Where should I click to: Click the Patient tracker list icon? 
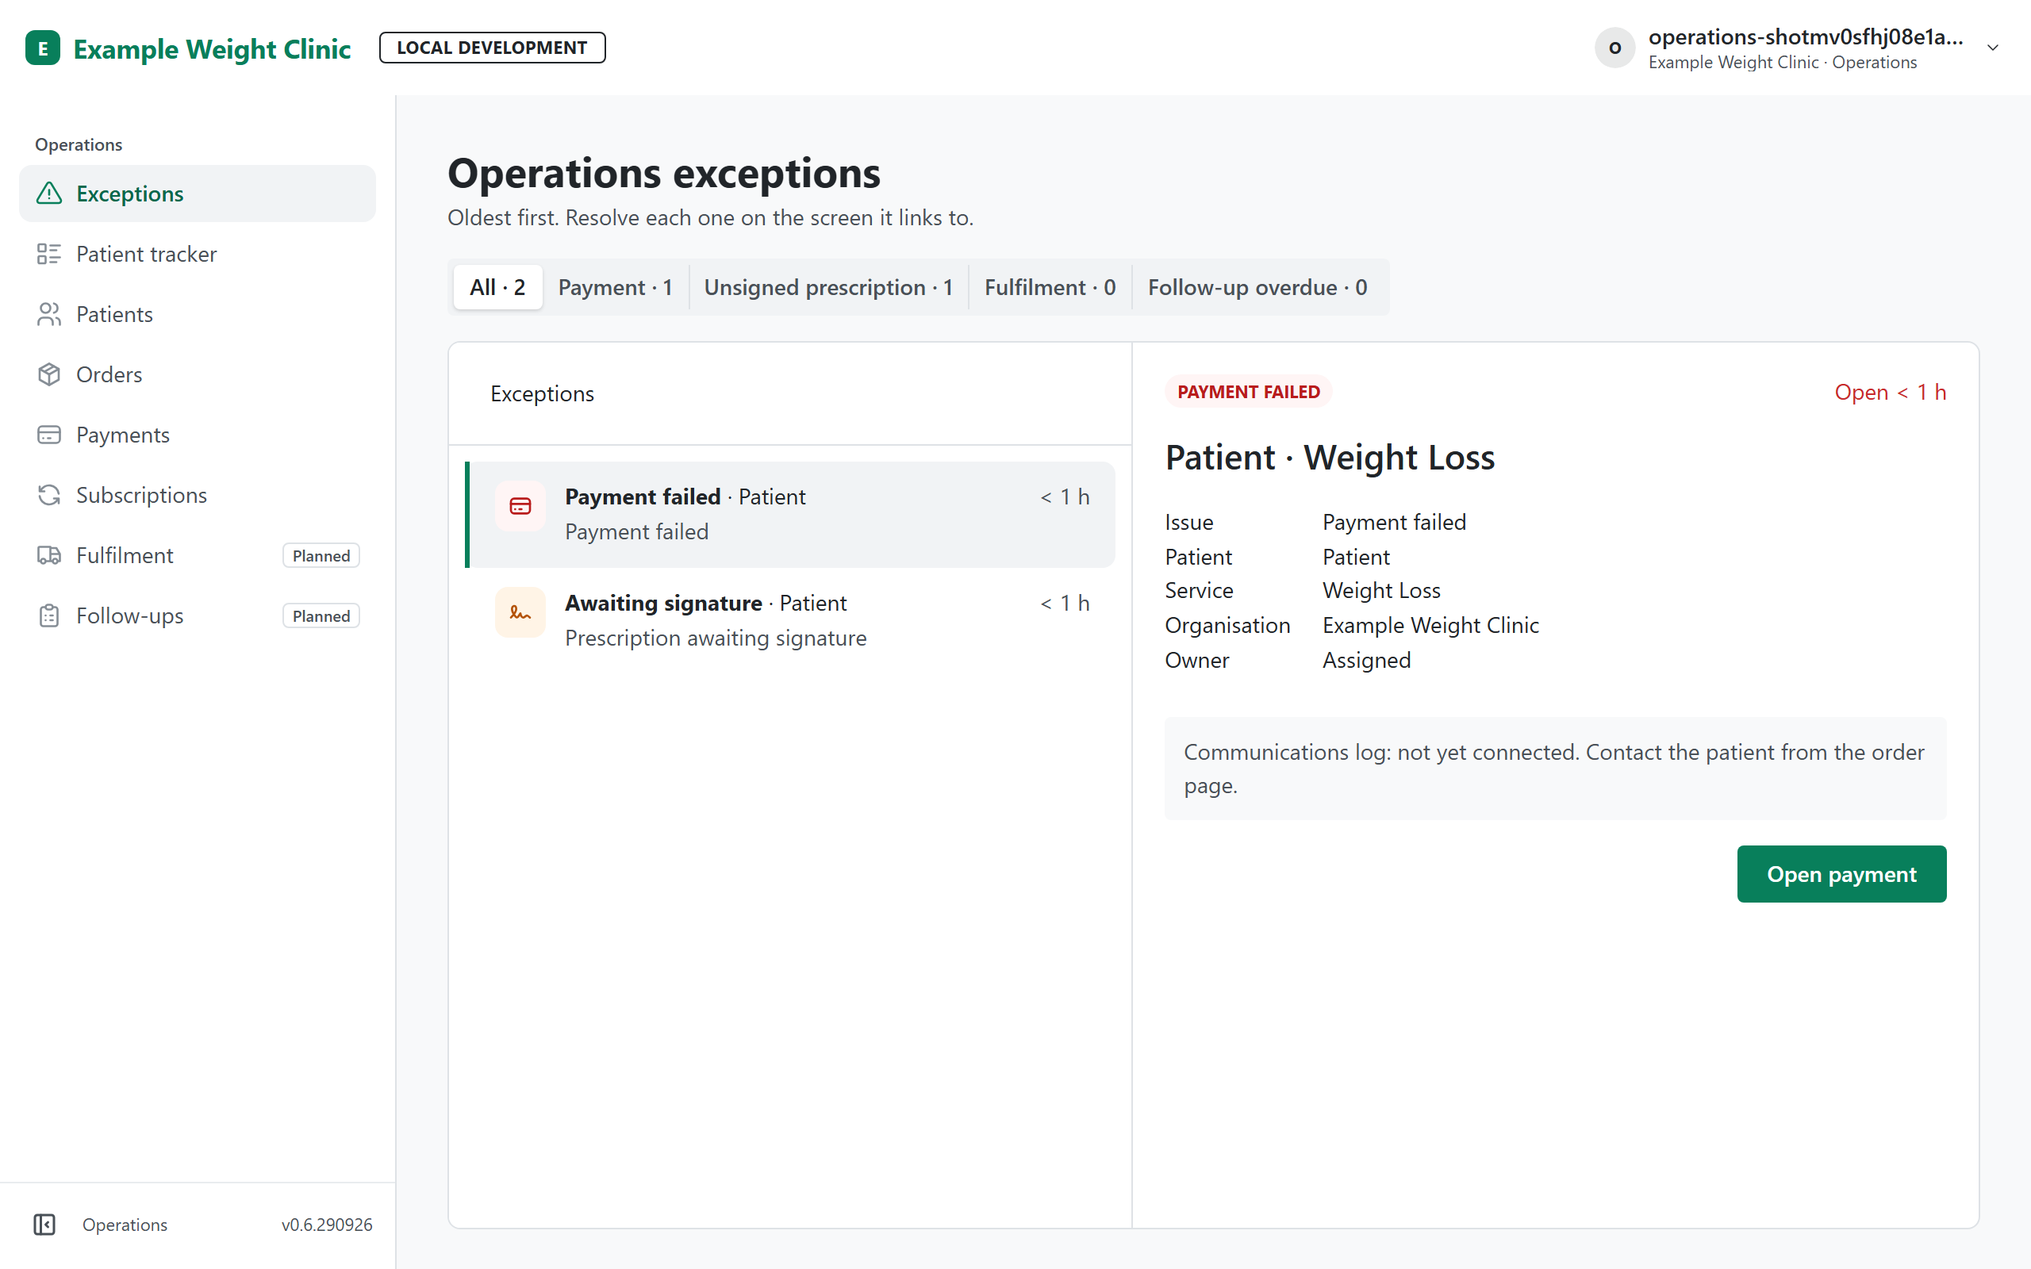(x=49, y=254)
